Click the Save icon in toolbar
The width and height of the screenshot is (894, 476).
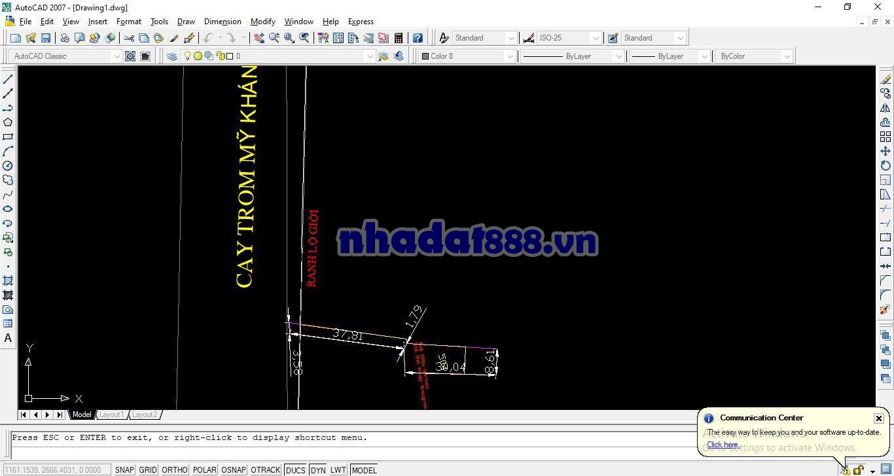click(46, 38)
